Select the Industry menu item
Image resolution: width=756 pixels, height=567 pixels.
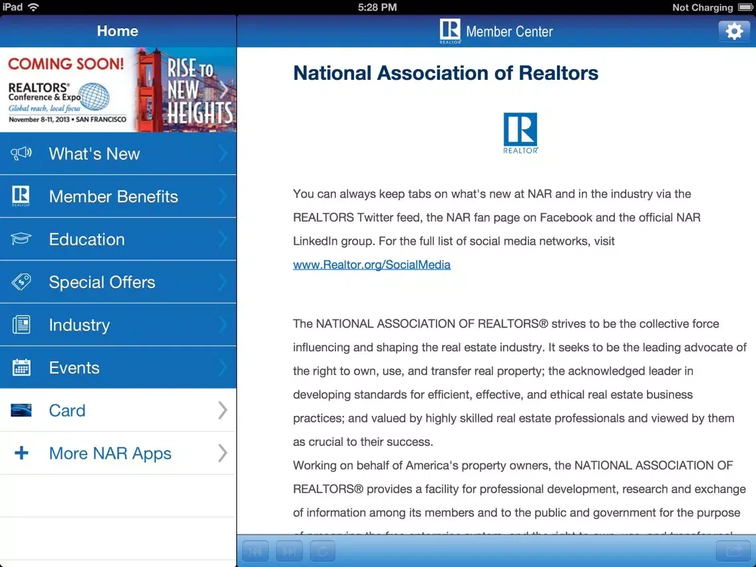(x=118, y=325)
